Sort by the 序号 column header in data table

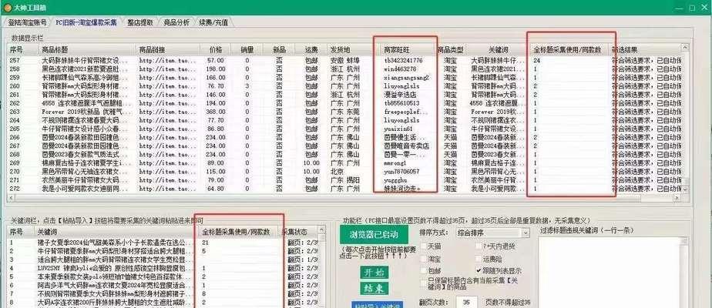[x=22, y=49]
